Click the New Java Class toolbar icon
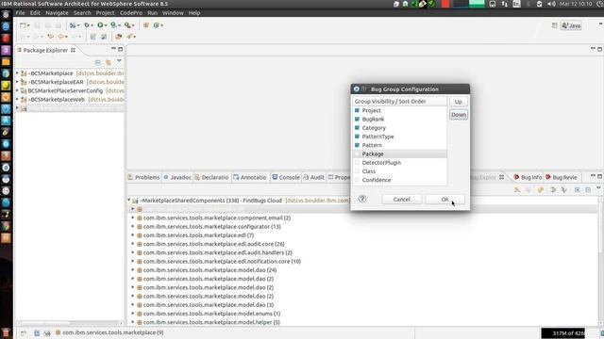604x339 pixels. point(158,25)
